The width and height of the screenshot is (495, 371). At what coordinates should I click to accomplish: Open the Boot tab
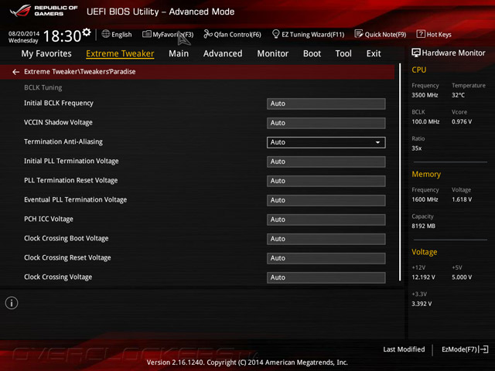click(x=312, y=53)
